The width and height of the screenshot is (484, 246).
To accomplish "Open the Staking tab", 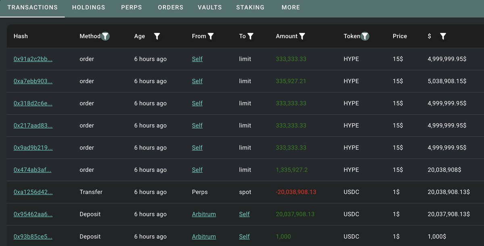I will 250,7.
